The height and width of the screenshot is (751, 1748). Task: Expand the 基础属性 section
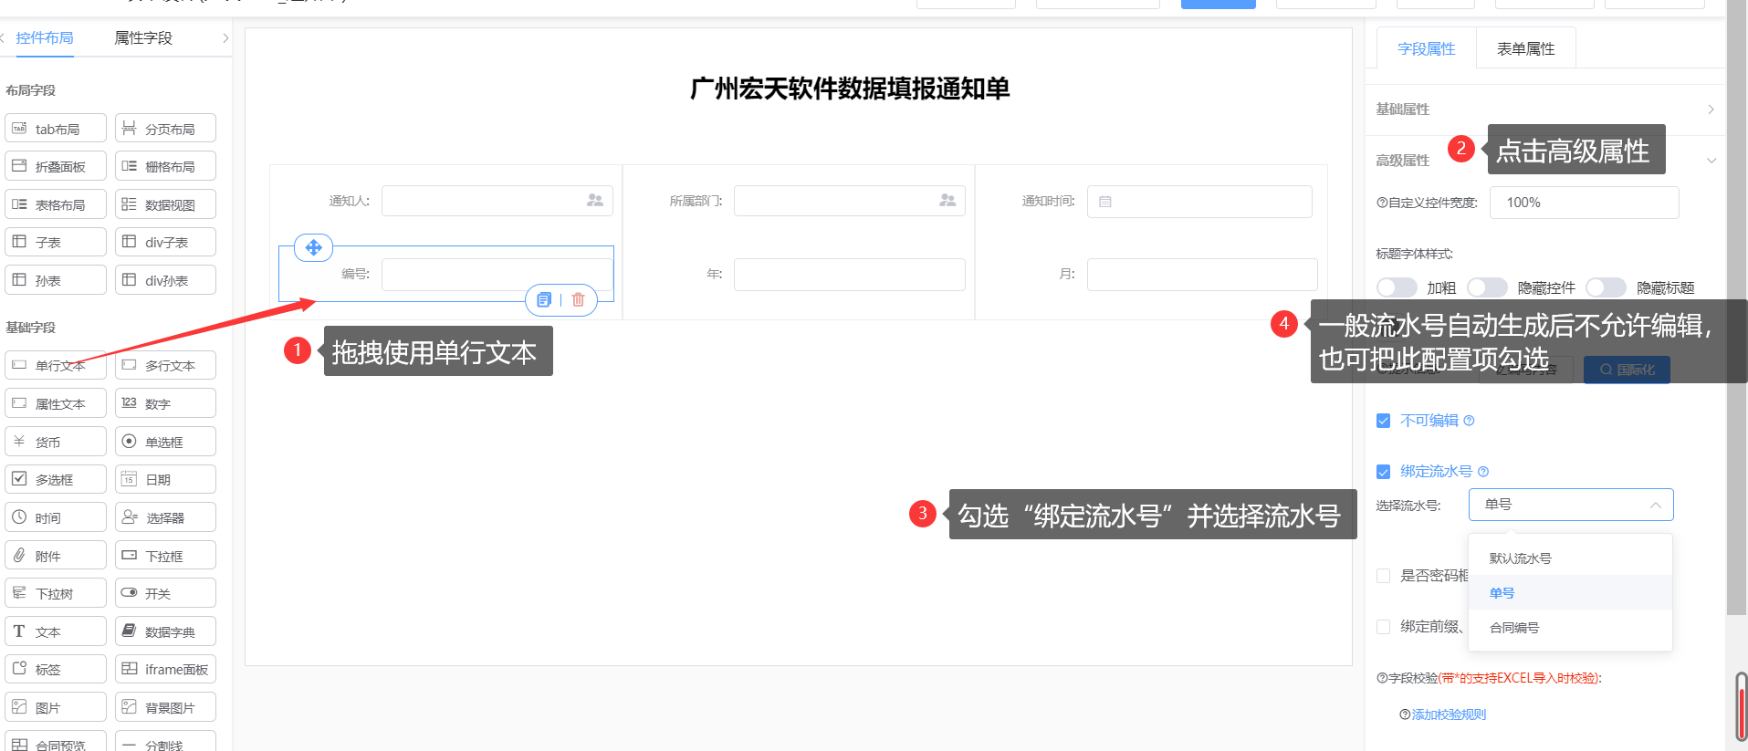click(1710, 110)
